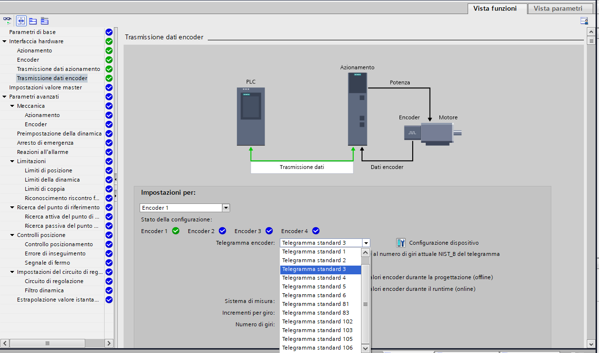Open the Encoder 1 settings dropdown
This screenshot has height=353, width=599.
tap(225, 208)
